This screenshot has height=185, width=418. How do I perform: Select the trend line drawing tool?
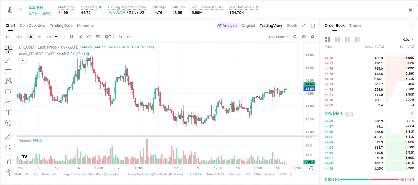click(x=8, y=60)
